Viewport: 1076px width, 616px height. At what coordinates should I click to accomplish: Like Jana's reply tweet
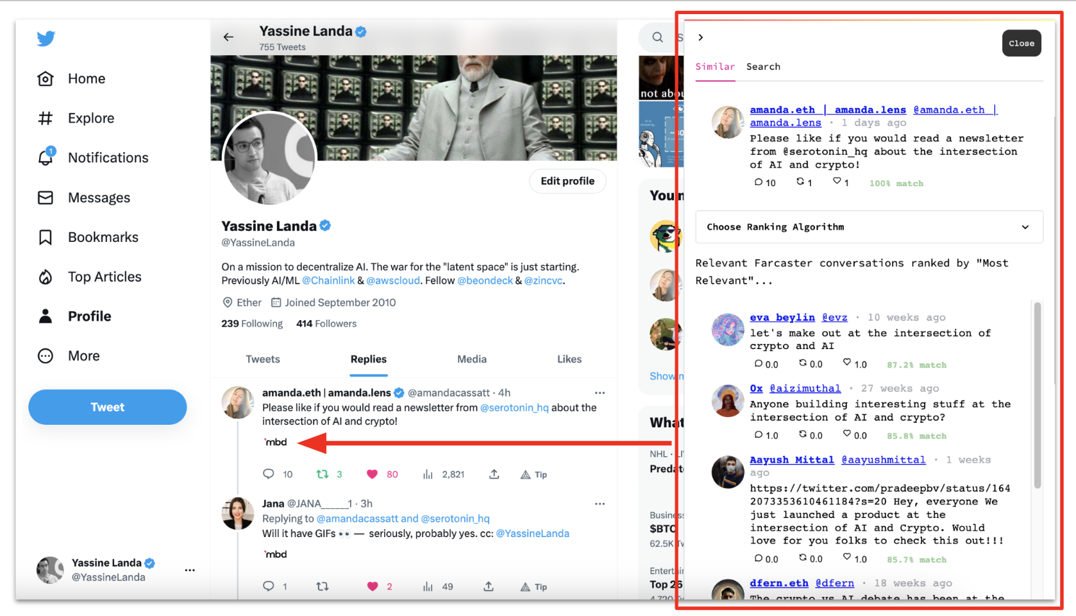click(x=373, y=586)
